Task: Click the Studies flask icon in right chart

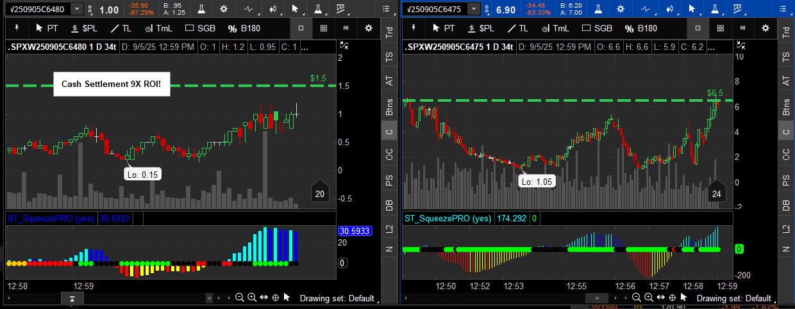Action: pyautogui.click(x=597, y=9)
